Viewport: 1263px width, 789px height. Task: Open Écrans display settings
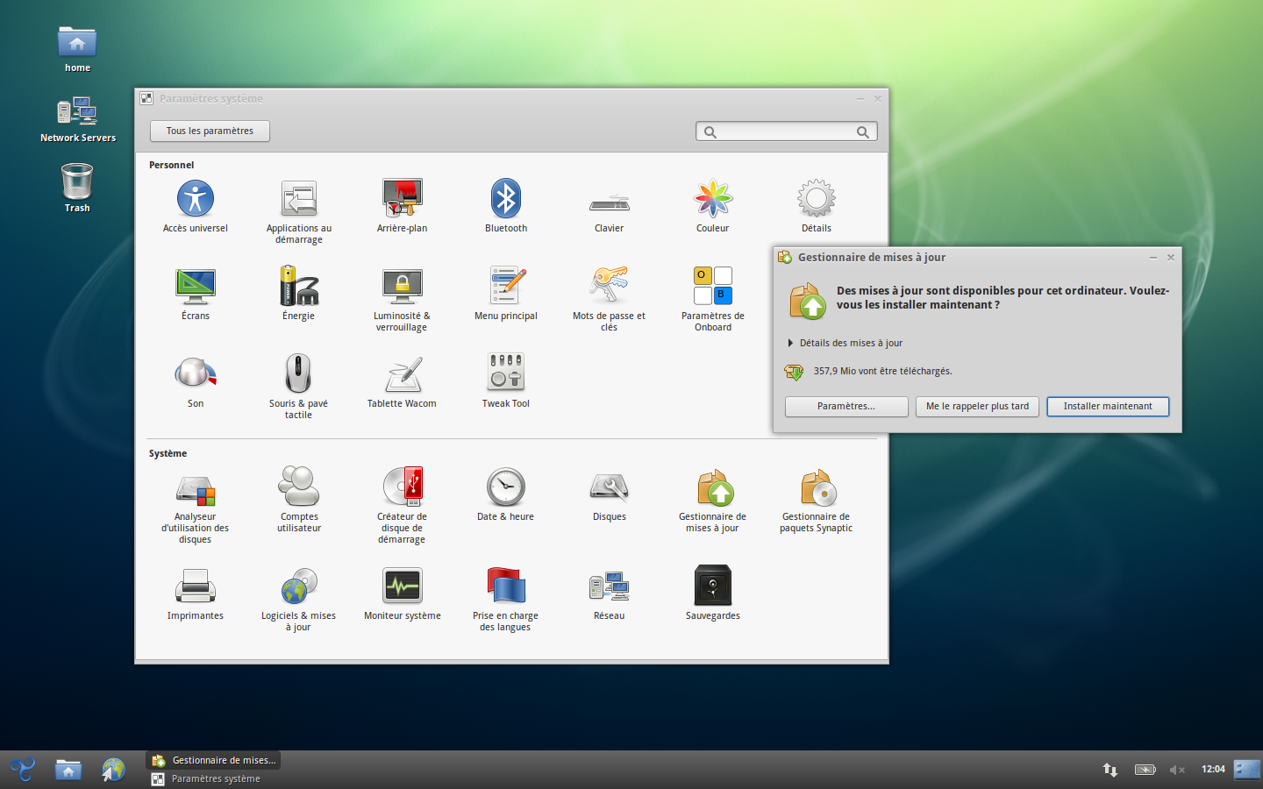click(x=196, y=295)
